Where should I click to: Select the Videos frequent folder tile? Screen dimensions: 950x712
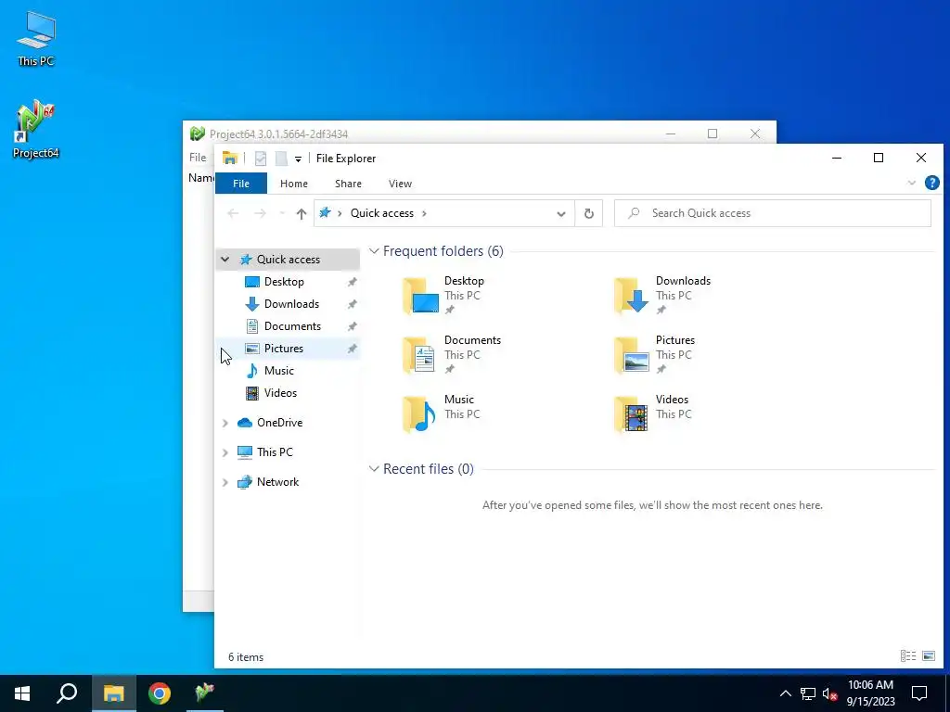click(652, 414)
